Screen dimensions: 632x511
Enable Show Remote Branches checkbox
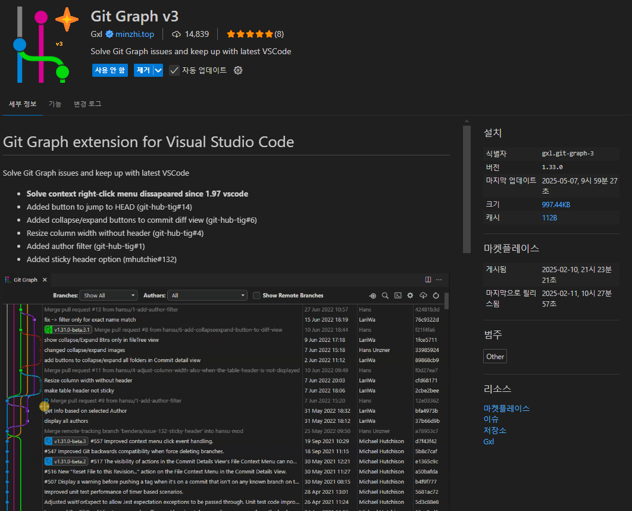(256, 295)
